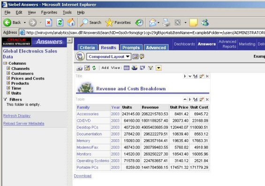Add a Table view icon
265x186 pixels.
tap(127, 68)
